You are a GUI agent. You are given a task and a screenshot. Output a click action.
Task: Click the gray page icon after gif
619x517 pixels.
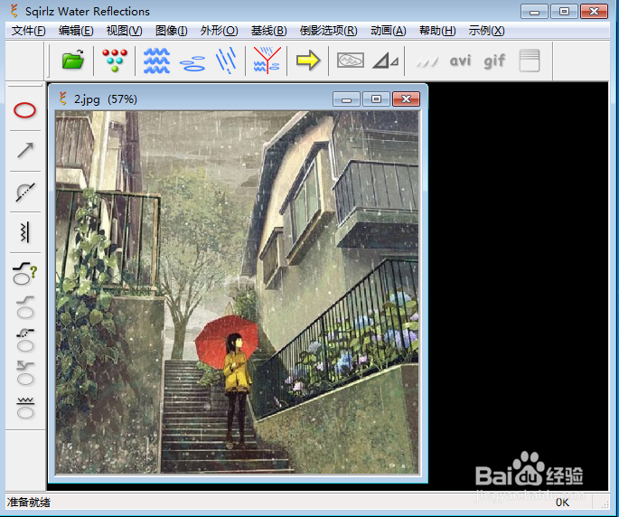(x=530, y=61)
